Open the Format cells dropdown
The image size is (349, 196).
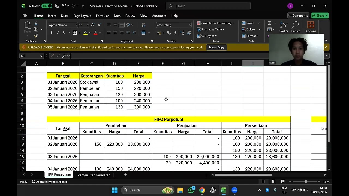250,36
